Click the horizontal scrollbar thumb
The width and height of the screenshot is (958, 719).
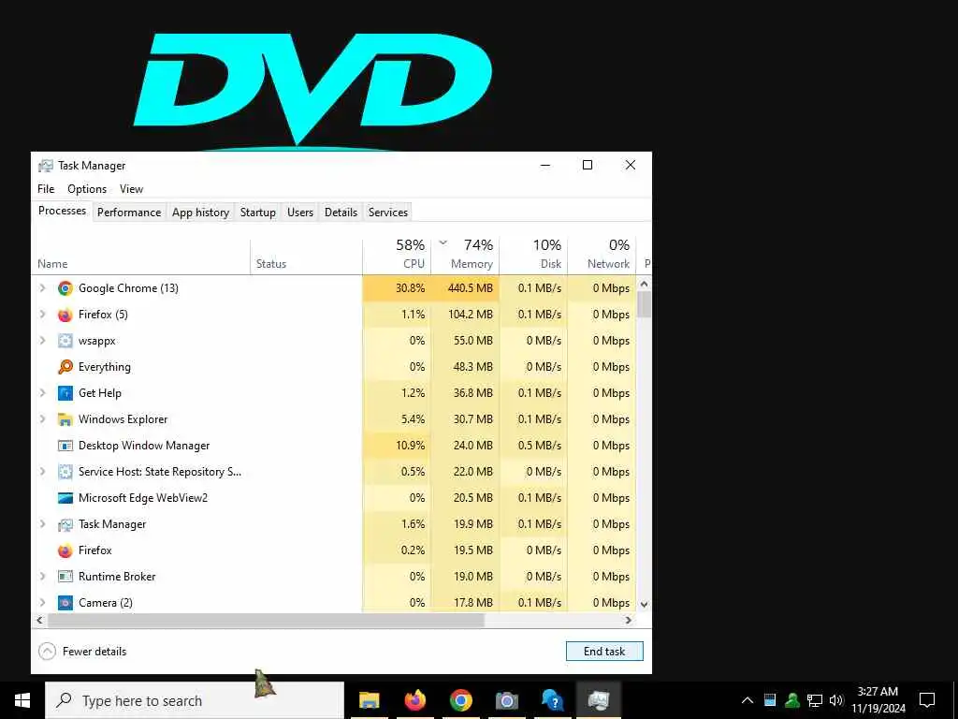(x=266, y=620)
